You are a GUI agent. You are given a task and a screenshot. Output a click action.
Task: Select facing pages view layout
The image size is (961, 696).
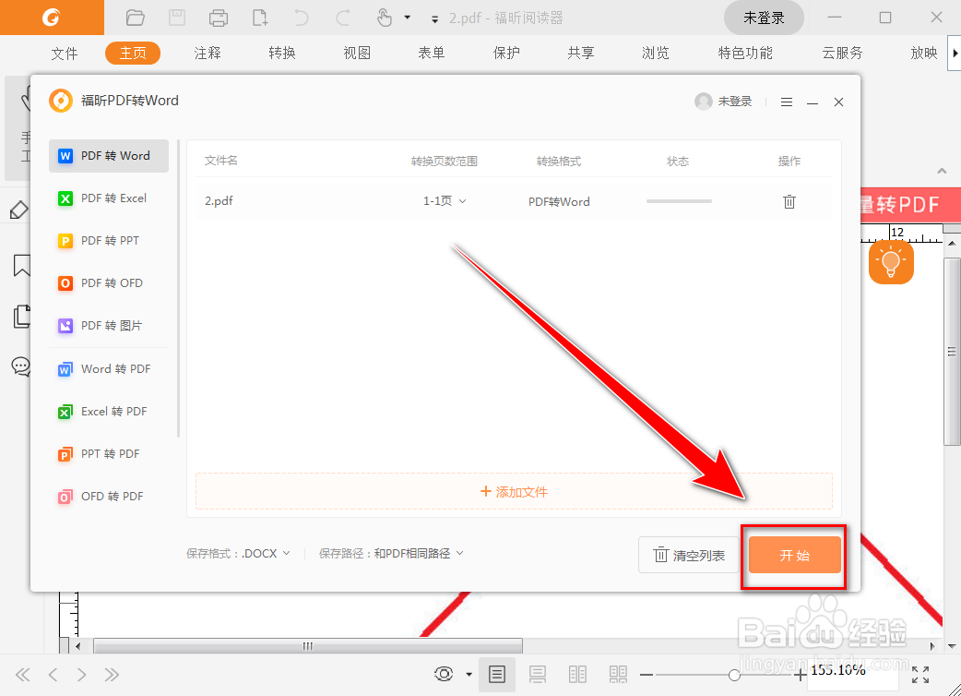coord(577,675)
